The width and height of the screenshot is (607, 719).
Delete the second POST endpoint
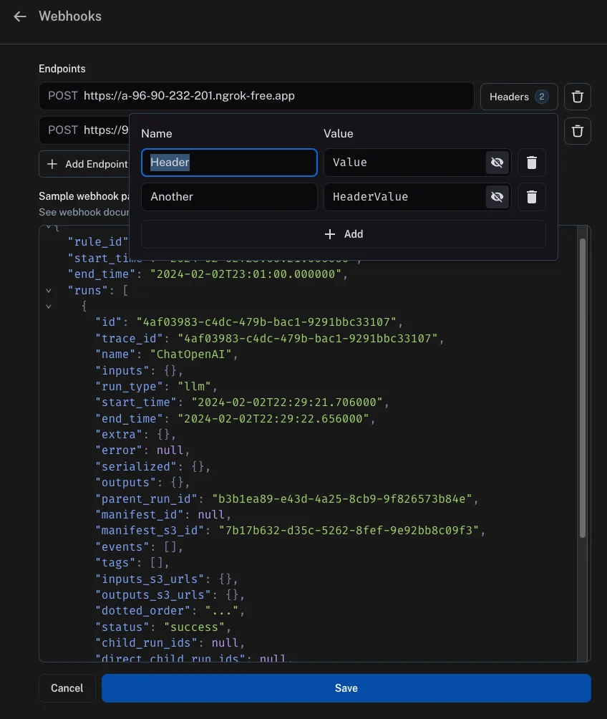click(577, 131)
